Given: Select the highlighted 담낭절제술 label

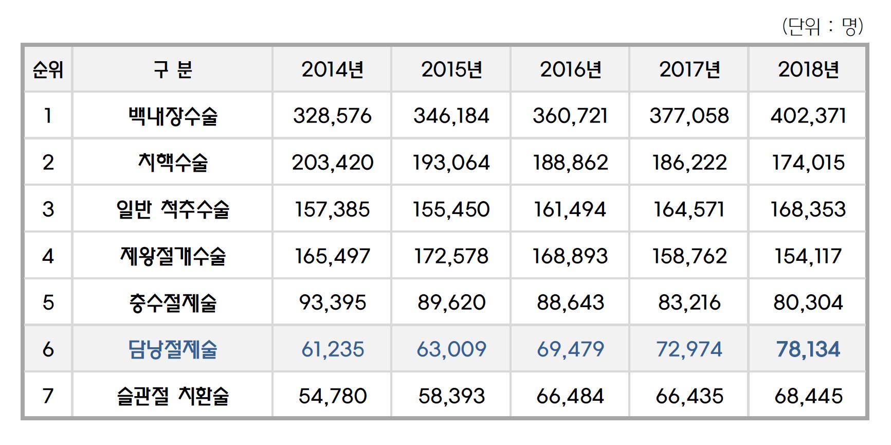Looking at the screenshot, I should tap(173, 349).
